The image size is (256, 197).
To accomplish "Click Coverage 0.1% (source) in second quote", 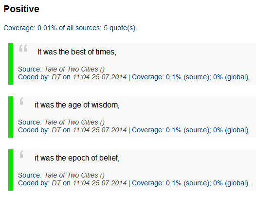I will pyautogui.click(x=171, y=130).
